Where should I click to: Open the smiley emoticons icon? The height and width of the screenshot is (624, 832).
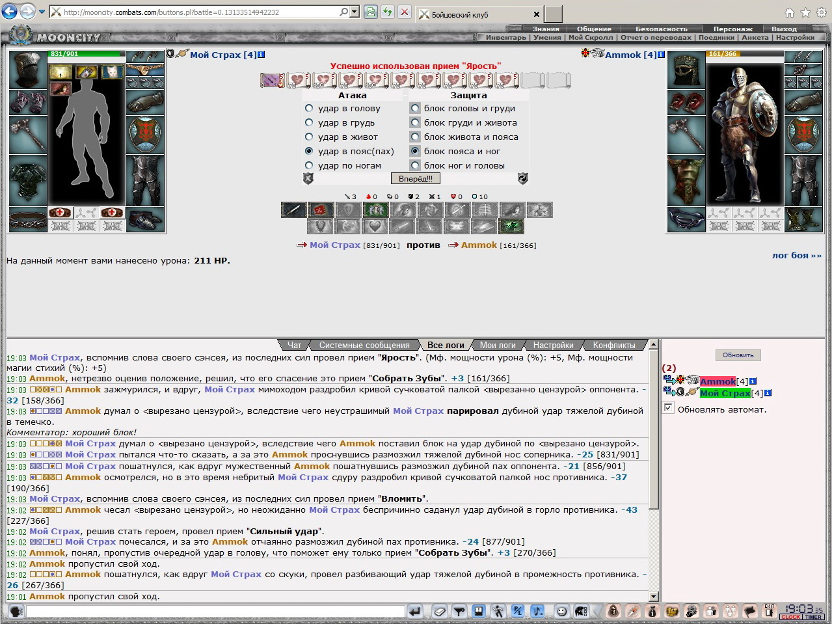561,611
